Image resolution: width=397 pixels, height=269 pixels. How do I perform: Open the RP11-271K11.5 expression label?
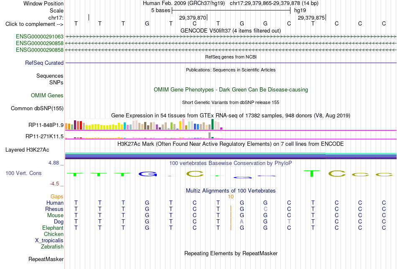(x=44, y=137)
